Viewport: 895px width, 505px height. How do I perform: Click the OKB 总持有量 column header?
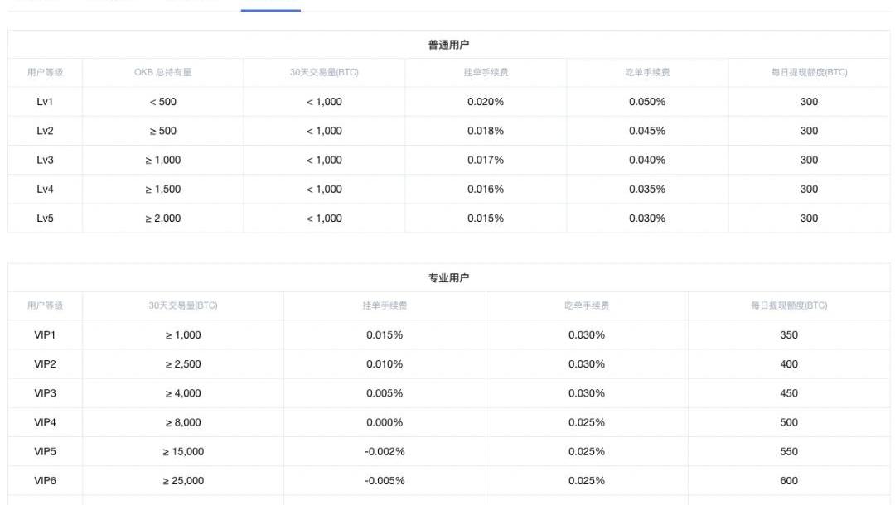[162, 73]
